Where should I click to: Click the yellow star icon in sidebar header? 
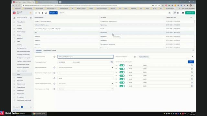pos(31,13)
